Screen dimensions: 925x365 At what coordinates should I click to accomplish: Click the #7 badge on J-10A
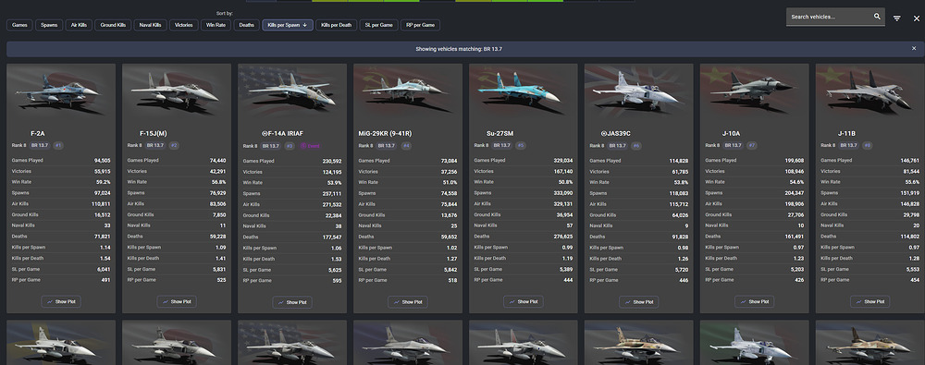[752, 145]
